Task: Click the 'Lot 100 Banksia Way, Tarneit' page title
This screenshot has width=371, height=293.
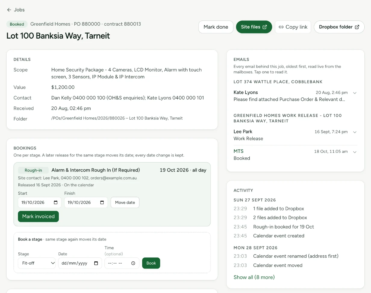Action: tap(58, 36)
